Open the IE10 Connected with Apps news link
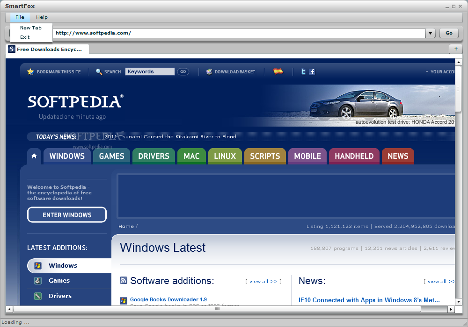This screenshot has height=327, width=468. [369, 300]
